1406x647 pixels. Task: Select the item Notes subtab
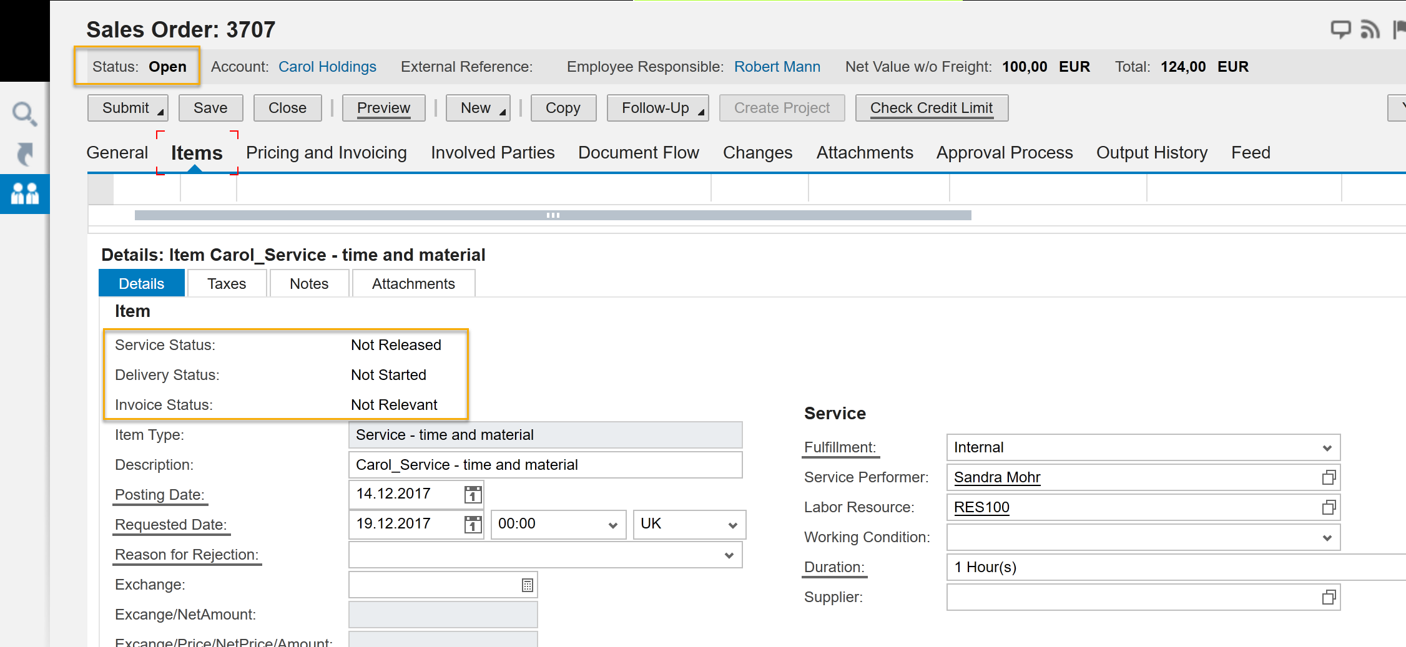point(309,284)
